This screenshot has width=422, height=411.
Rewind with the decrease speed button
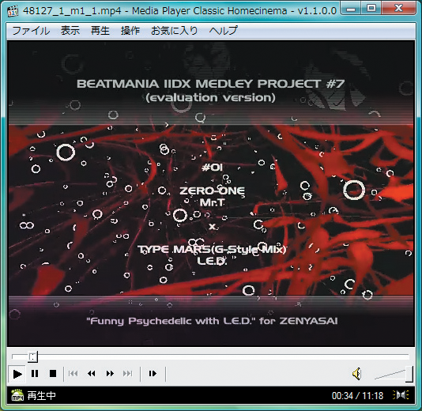[x=92, y=374]
